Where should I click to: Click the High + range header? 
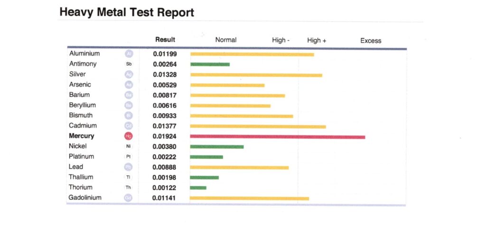(x=317, y=41)
